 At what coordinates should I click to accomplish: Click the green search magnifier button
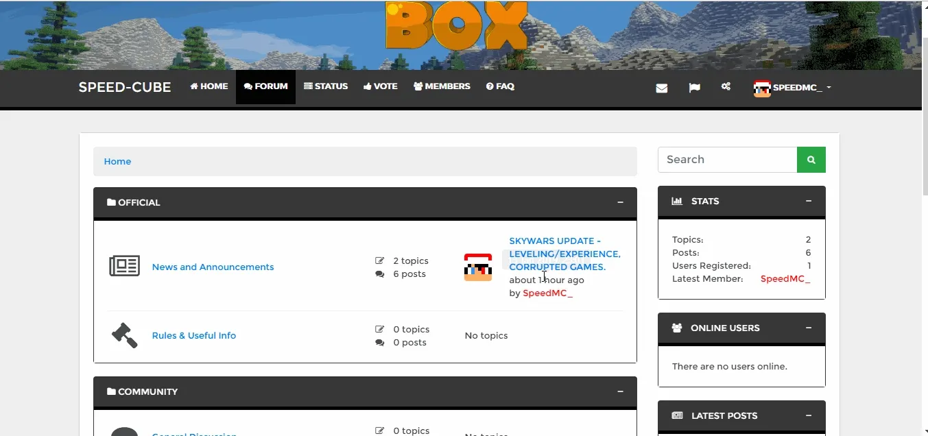coord(811,160)
